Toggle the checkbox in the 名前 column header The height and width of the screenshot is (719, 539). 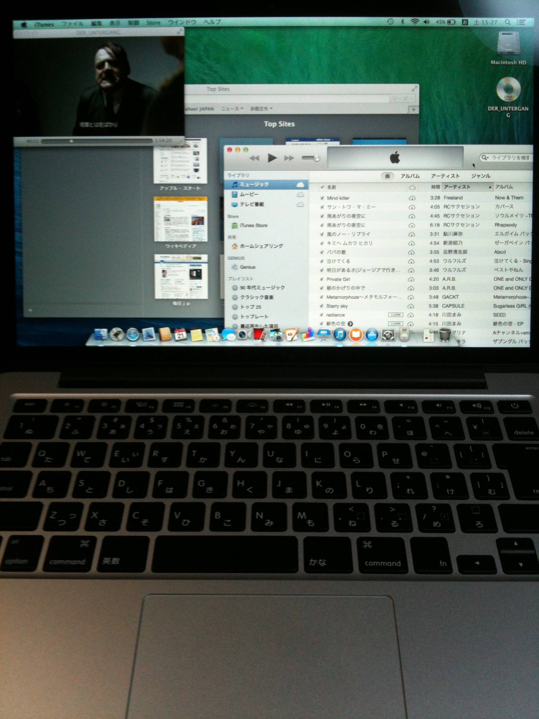click(322, 187)
